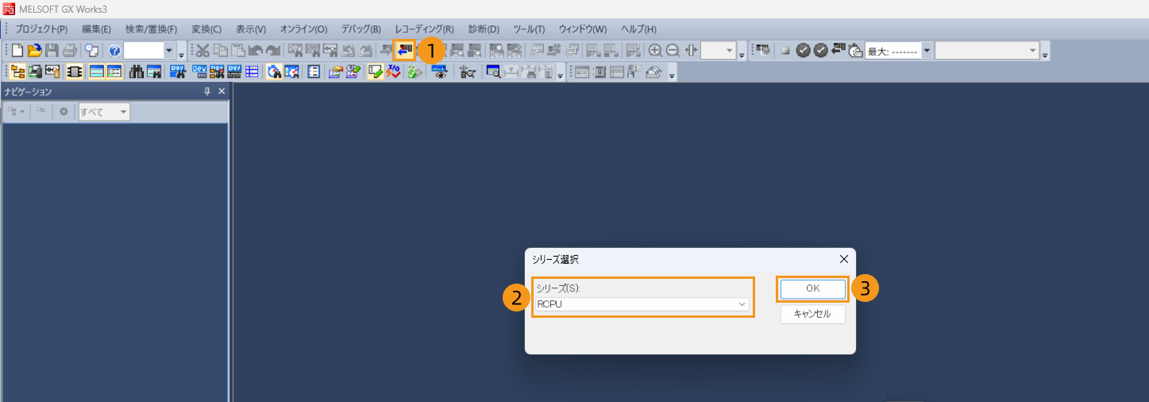This screenshot has height=402, width=1149.
Task: Click the chip module icon in second toolbar
Action: [x=74, y=72]
